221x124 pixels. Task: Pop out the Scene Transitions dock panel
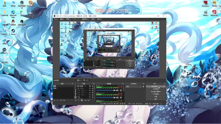[x=144, y=84]
